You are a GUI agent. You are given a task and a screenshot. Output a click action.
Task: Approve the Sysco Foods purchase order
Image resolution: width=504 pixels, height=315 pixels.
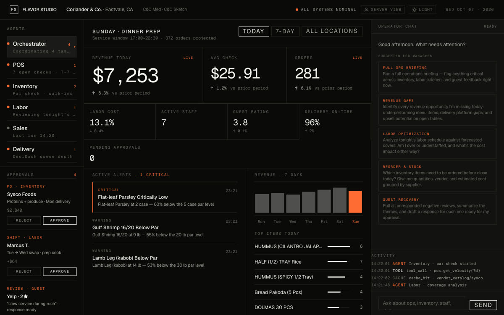(60, 220)
